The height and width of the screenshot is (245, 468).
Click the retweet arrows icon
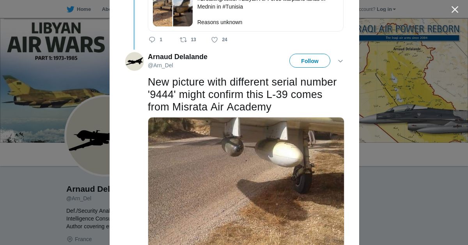183,40
